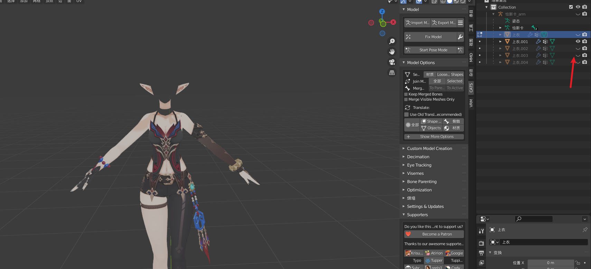Toggle the camera view icon
The height and width of the screenshot is (269, 591).
(392, 62)
